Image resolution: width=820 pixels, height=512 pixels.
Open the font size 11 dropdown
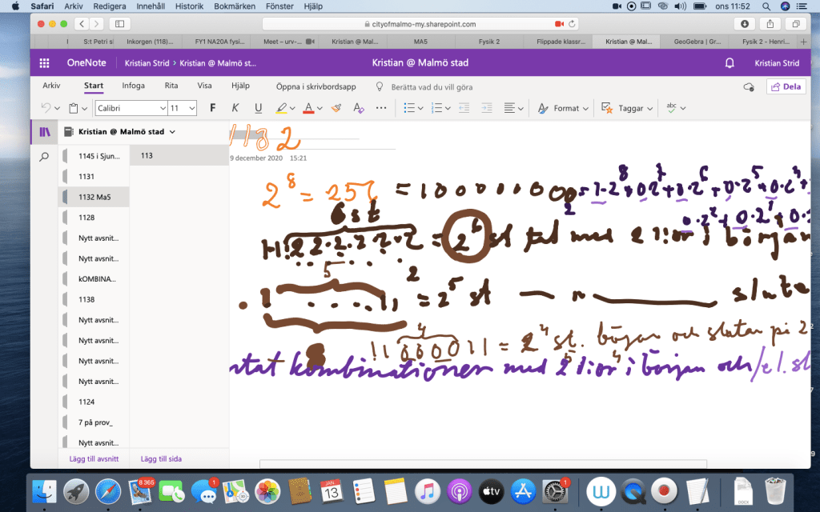click(182, 108)
